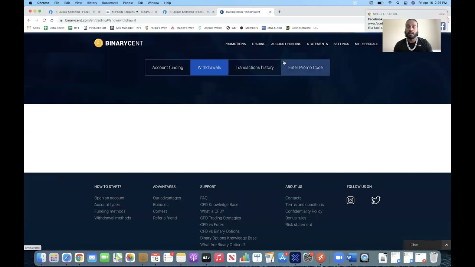Open FaceTime from the dock
475x267 pixels.
105,257
